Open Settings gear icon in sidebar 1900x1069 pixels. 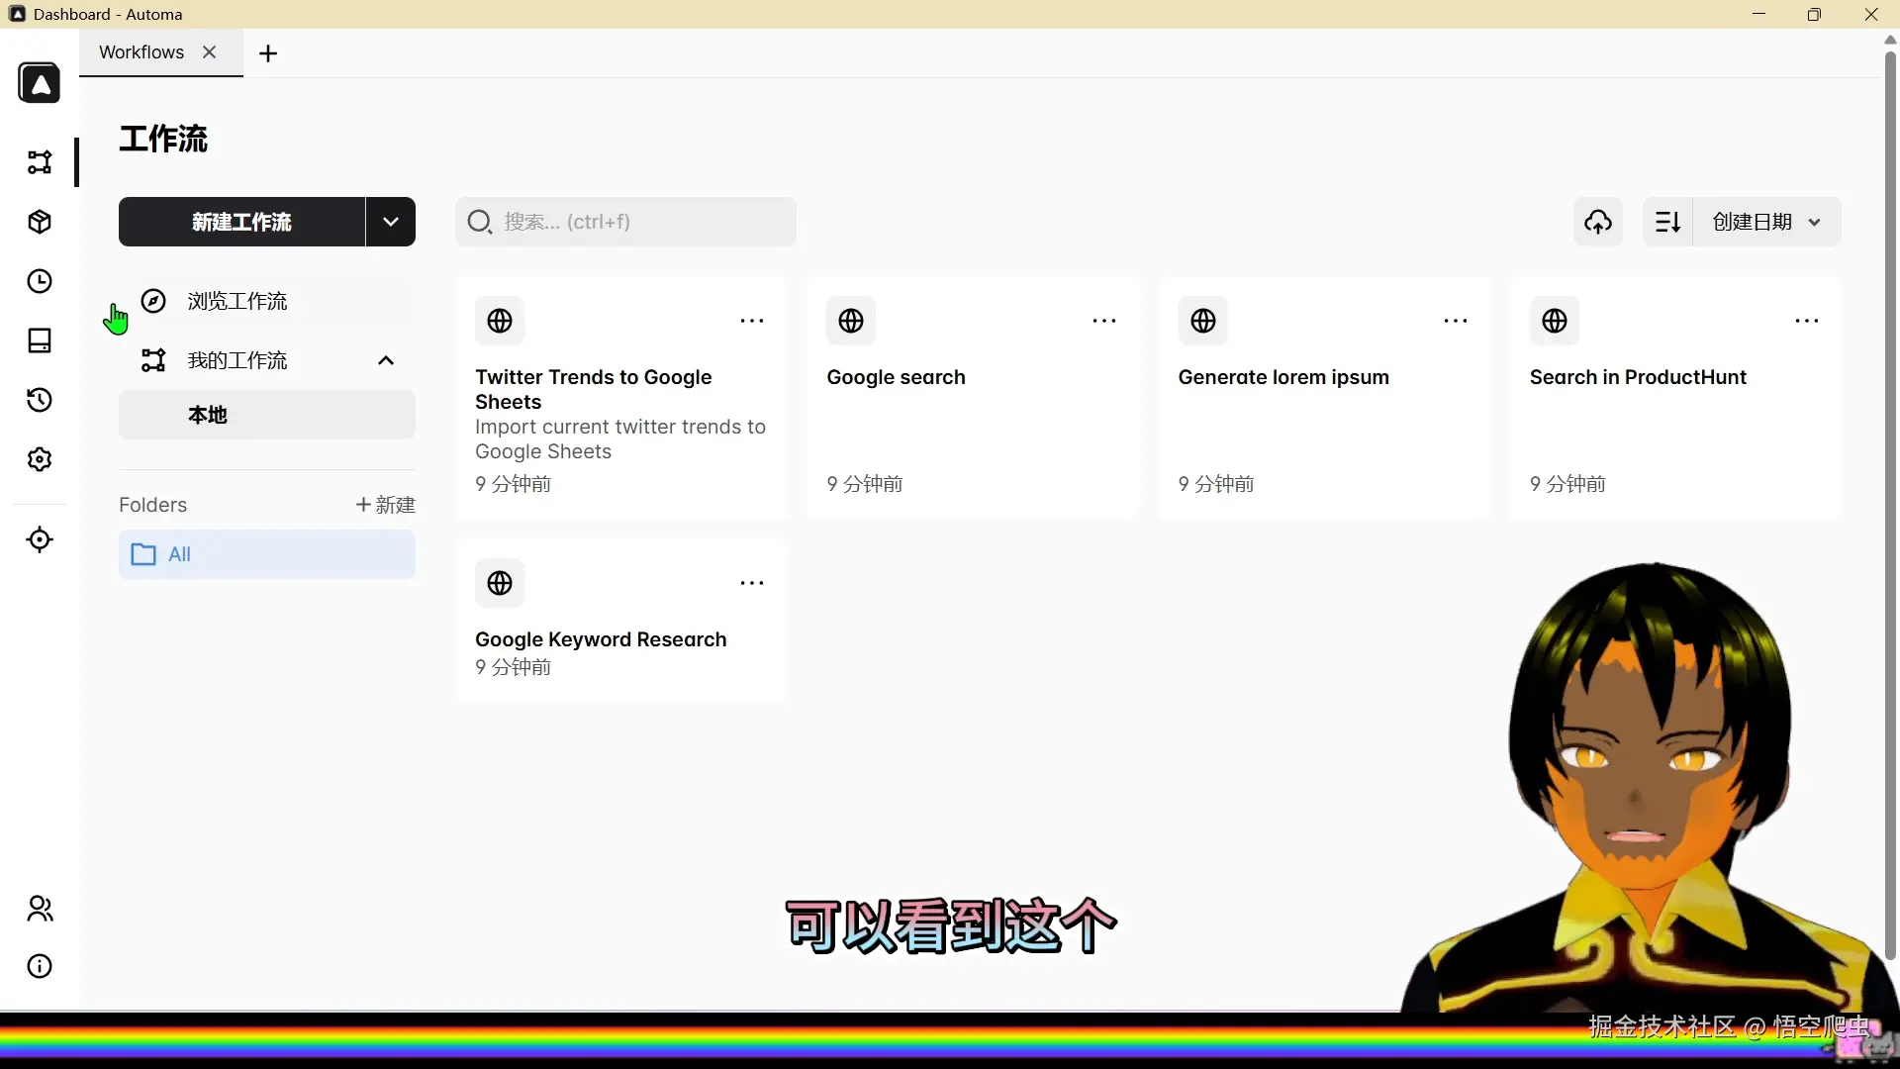pyautogui.click(x=40, y=459)
